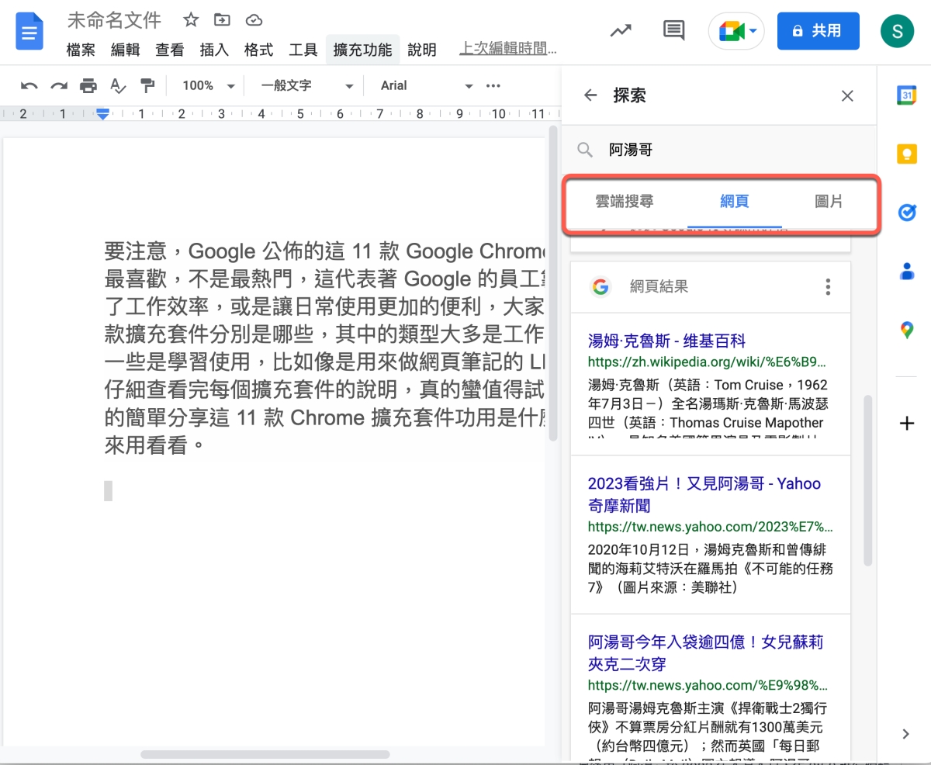Image resolution: width=931 pixels, height=765 pixels.
Task: Switch to the 圖片 tab
Action: pyautogui.click(x=829, y=202)
